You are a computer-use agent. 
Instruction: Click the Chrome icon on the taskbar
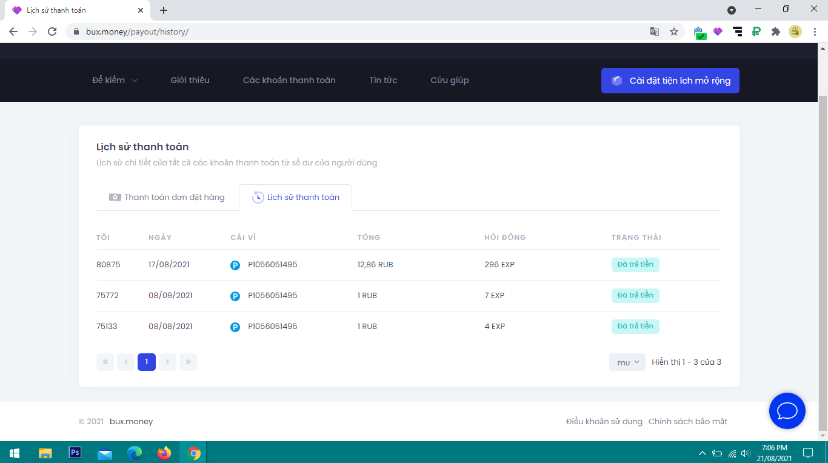[194, 453]
